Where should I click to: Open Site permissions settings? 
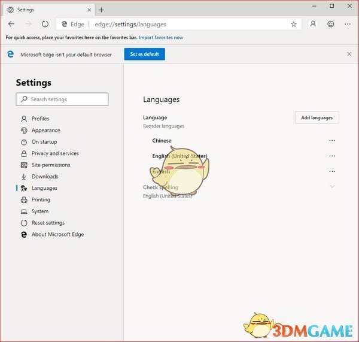pyautogui.click(x=51, y=165)
